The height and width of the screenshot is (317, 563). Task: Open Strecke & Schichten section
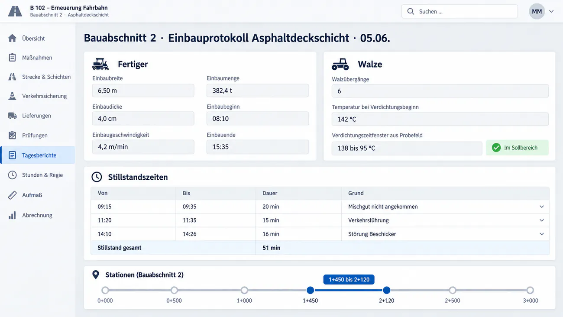click(37, 77)
